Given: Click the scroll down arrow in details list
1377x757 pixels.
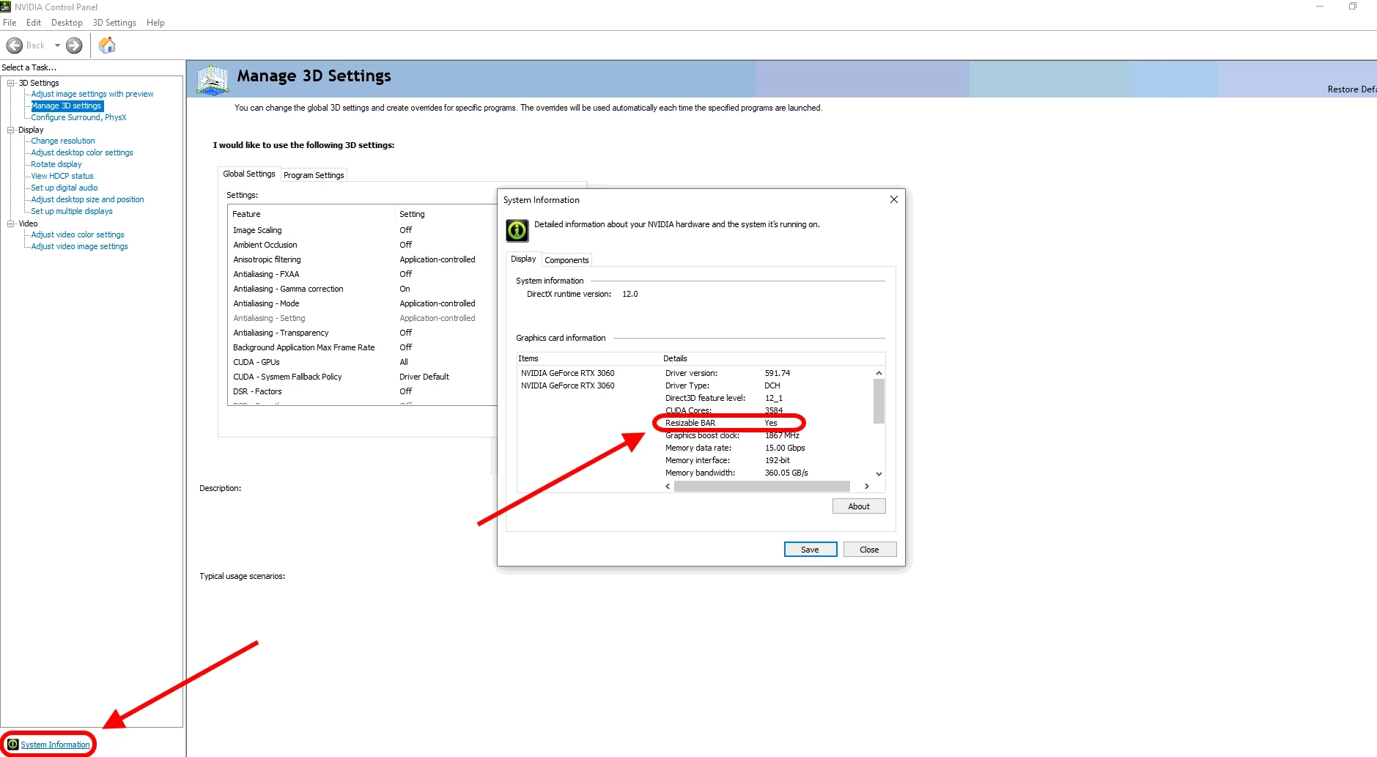Looking at the screenshot, I should click(879, 474).
